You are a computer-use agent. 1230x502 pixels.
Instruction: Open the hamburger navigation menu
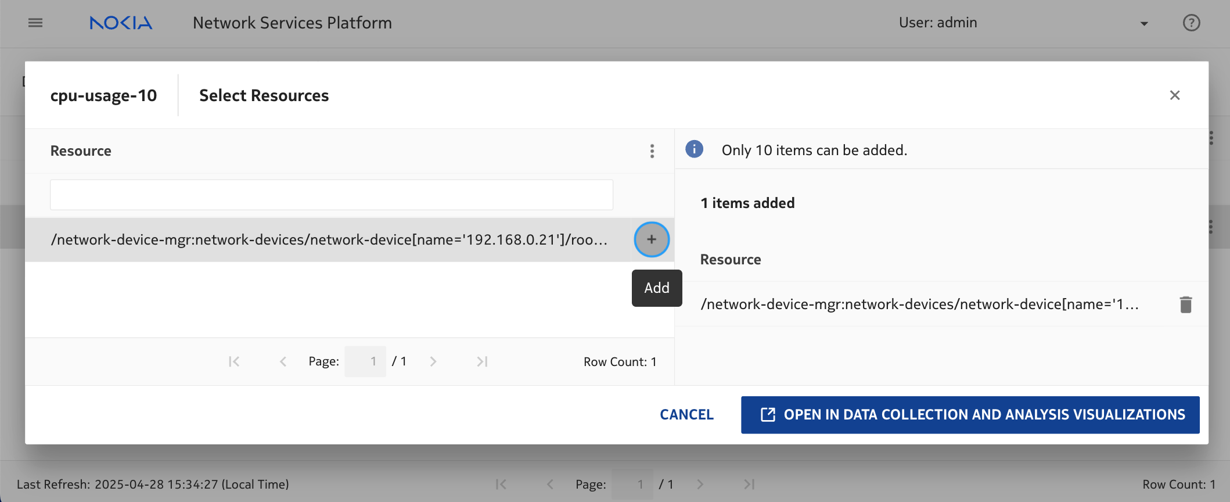pyautogui.click(x=35, y=23)
